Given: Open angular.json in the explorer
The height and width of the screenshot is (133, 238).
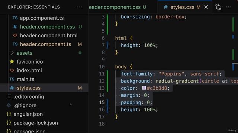Looking at the screenshot, I should pyautogui.click(x=28, y=114).
